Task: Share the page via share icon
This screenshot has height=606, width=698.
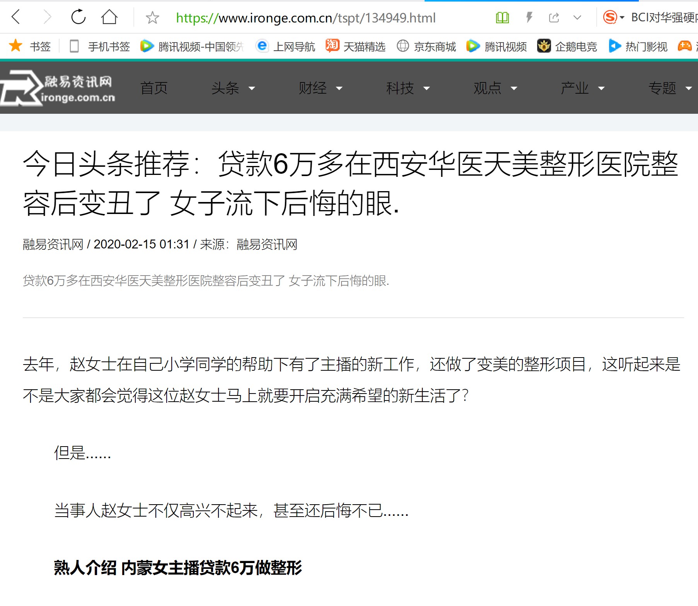Action: pyautogui.click(x=554, y=17)
